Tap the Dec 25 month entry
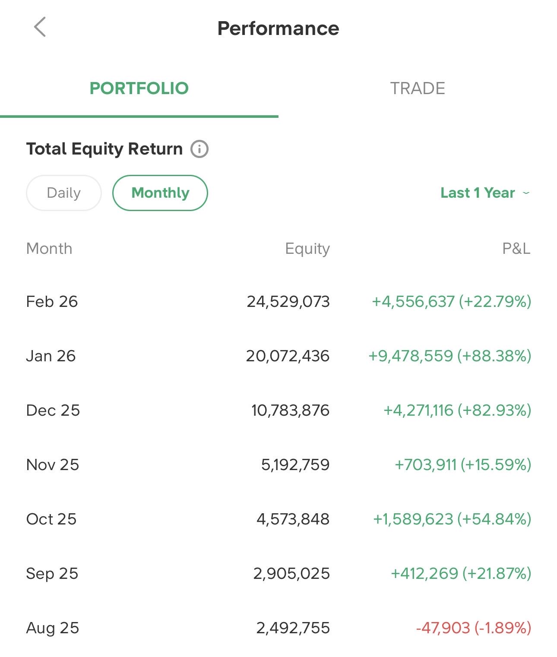The width and height of the screenshot is (557, 657). click(x=53, y=410)
